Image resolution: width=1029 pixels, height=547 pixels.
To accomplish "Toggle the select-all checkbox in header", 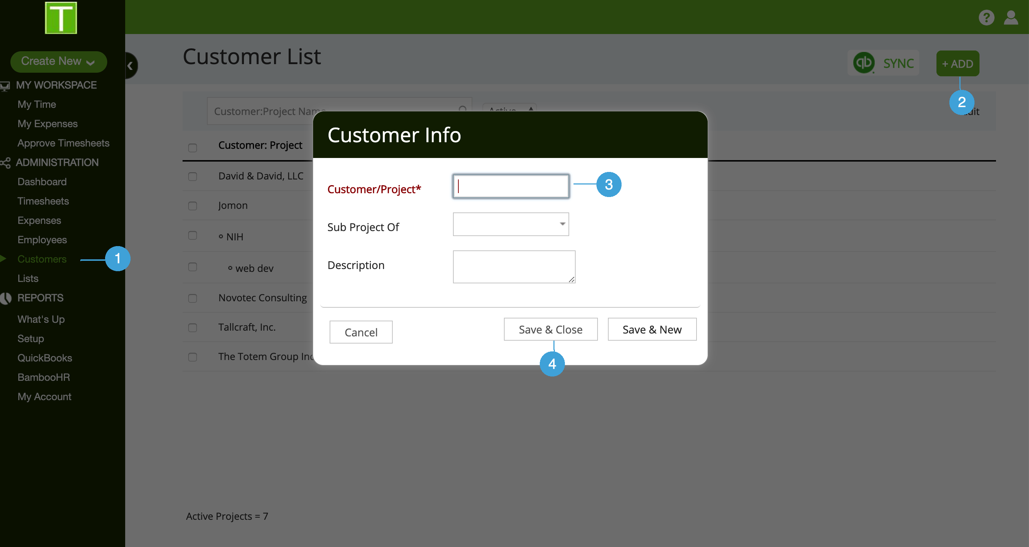I will click(x=193, y=148).
